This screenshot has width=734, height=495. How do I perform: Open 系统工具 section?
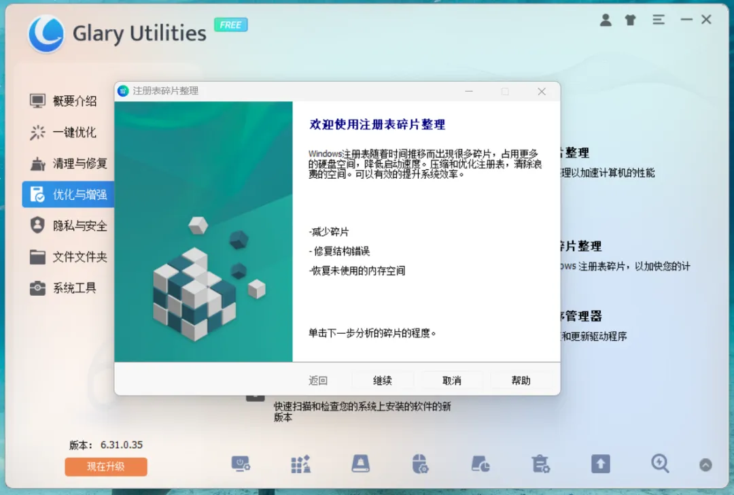(69, 288)
